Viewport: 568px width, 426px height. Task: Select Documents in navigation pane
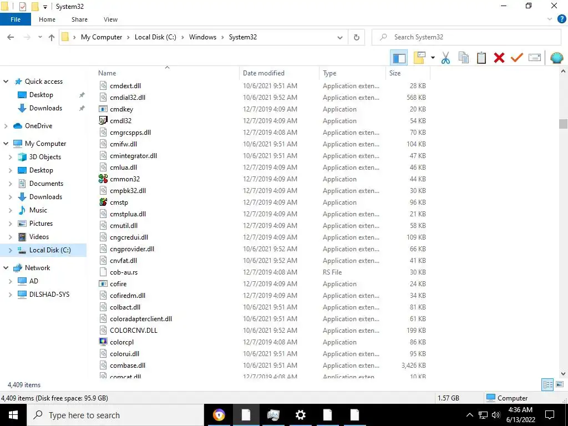coord(46,183)
